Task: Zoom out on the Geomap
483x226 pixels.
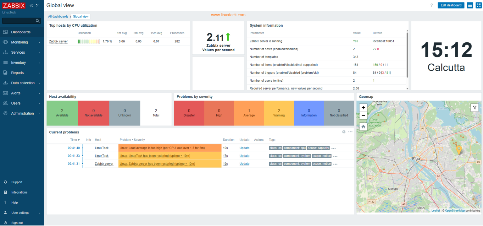Action: (x=364, y=116)
